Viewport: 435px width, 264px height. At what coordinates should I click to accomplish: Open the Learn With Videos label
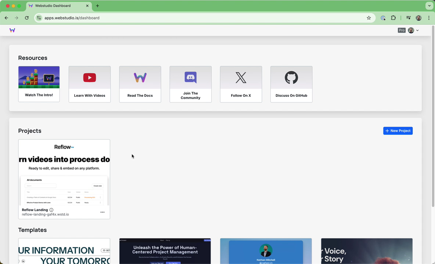[x=90, y=95]
